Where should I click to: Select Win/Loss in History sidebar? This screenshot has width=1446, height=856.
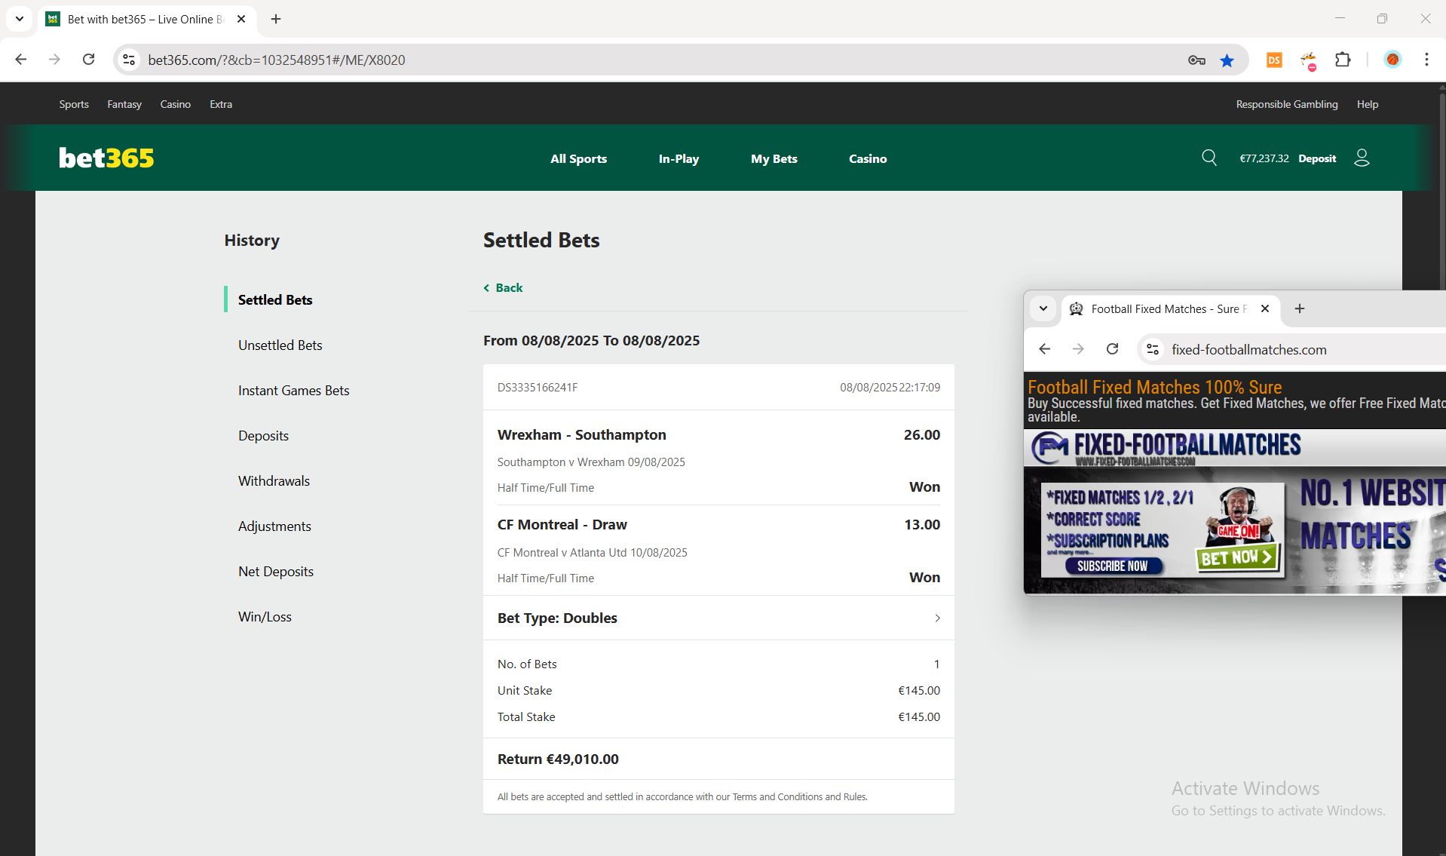pyautogui.click(x=265, y=616)
